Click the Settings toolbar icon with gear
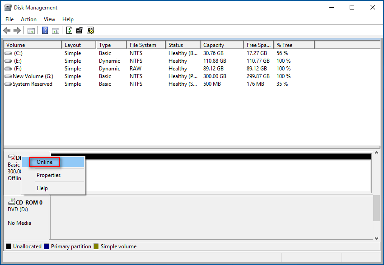 [x=90, y=31]
